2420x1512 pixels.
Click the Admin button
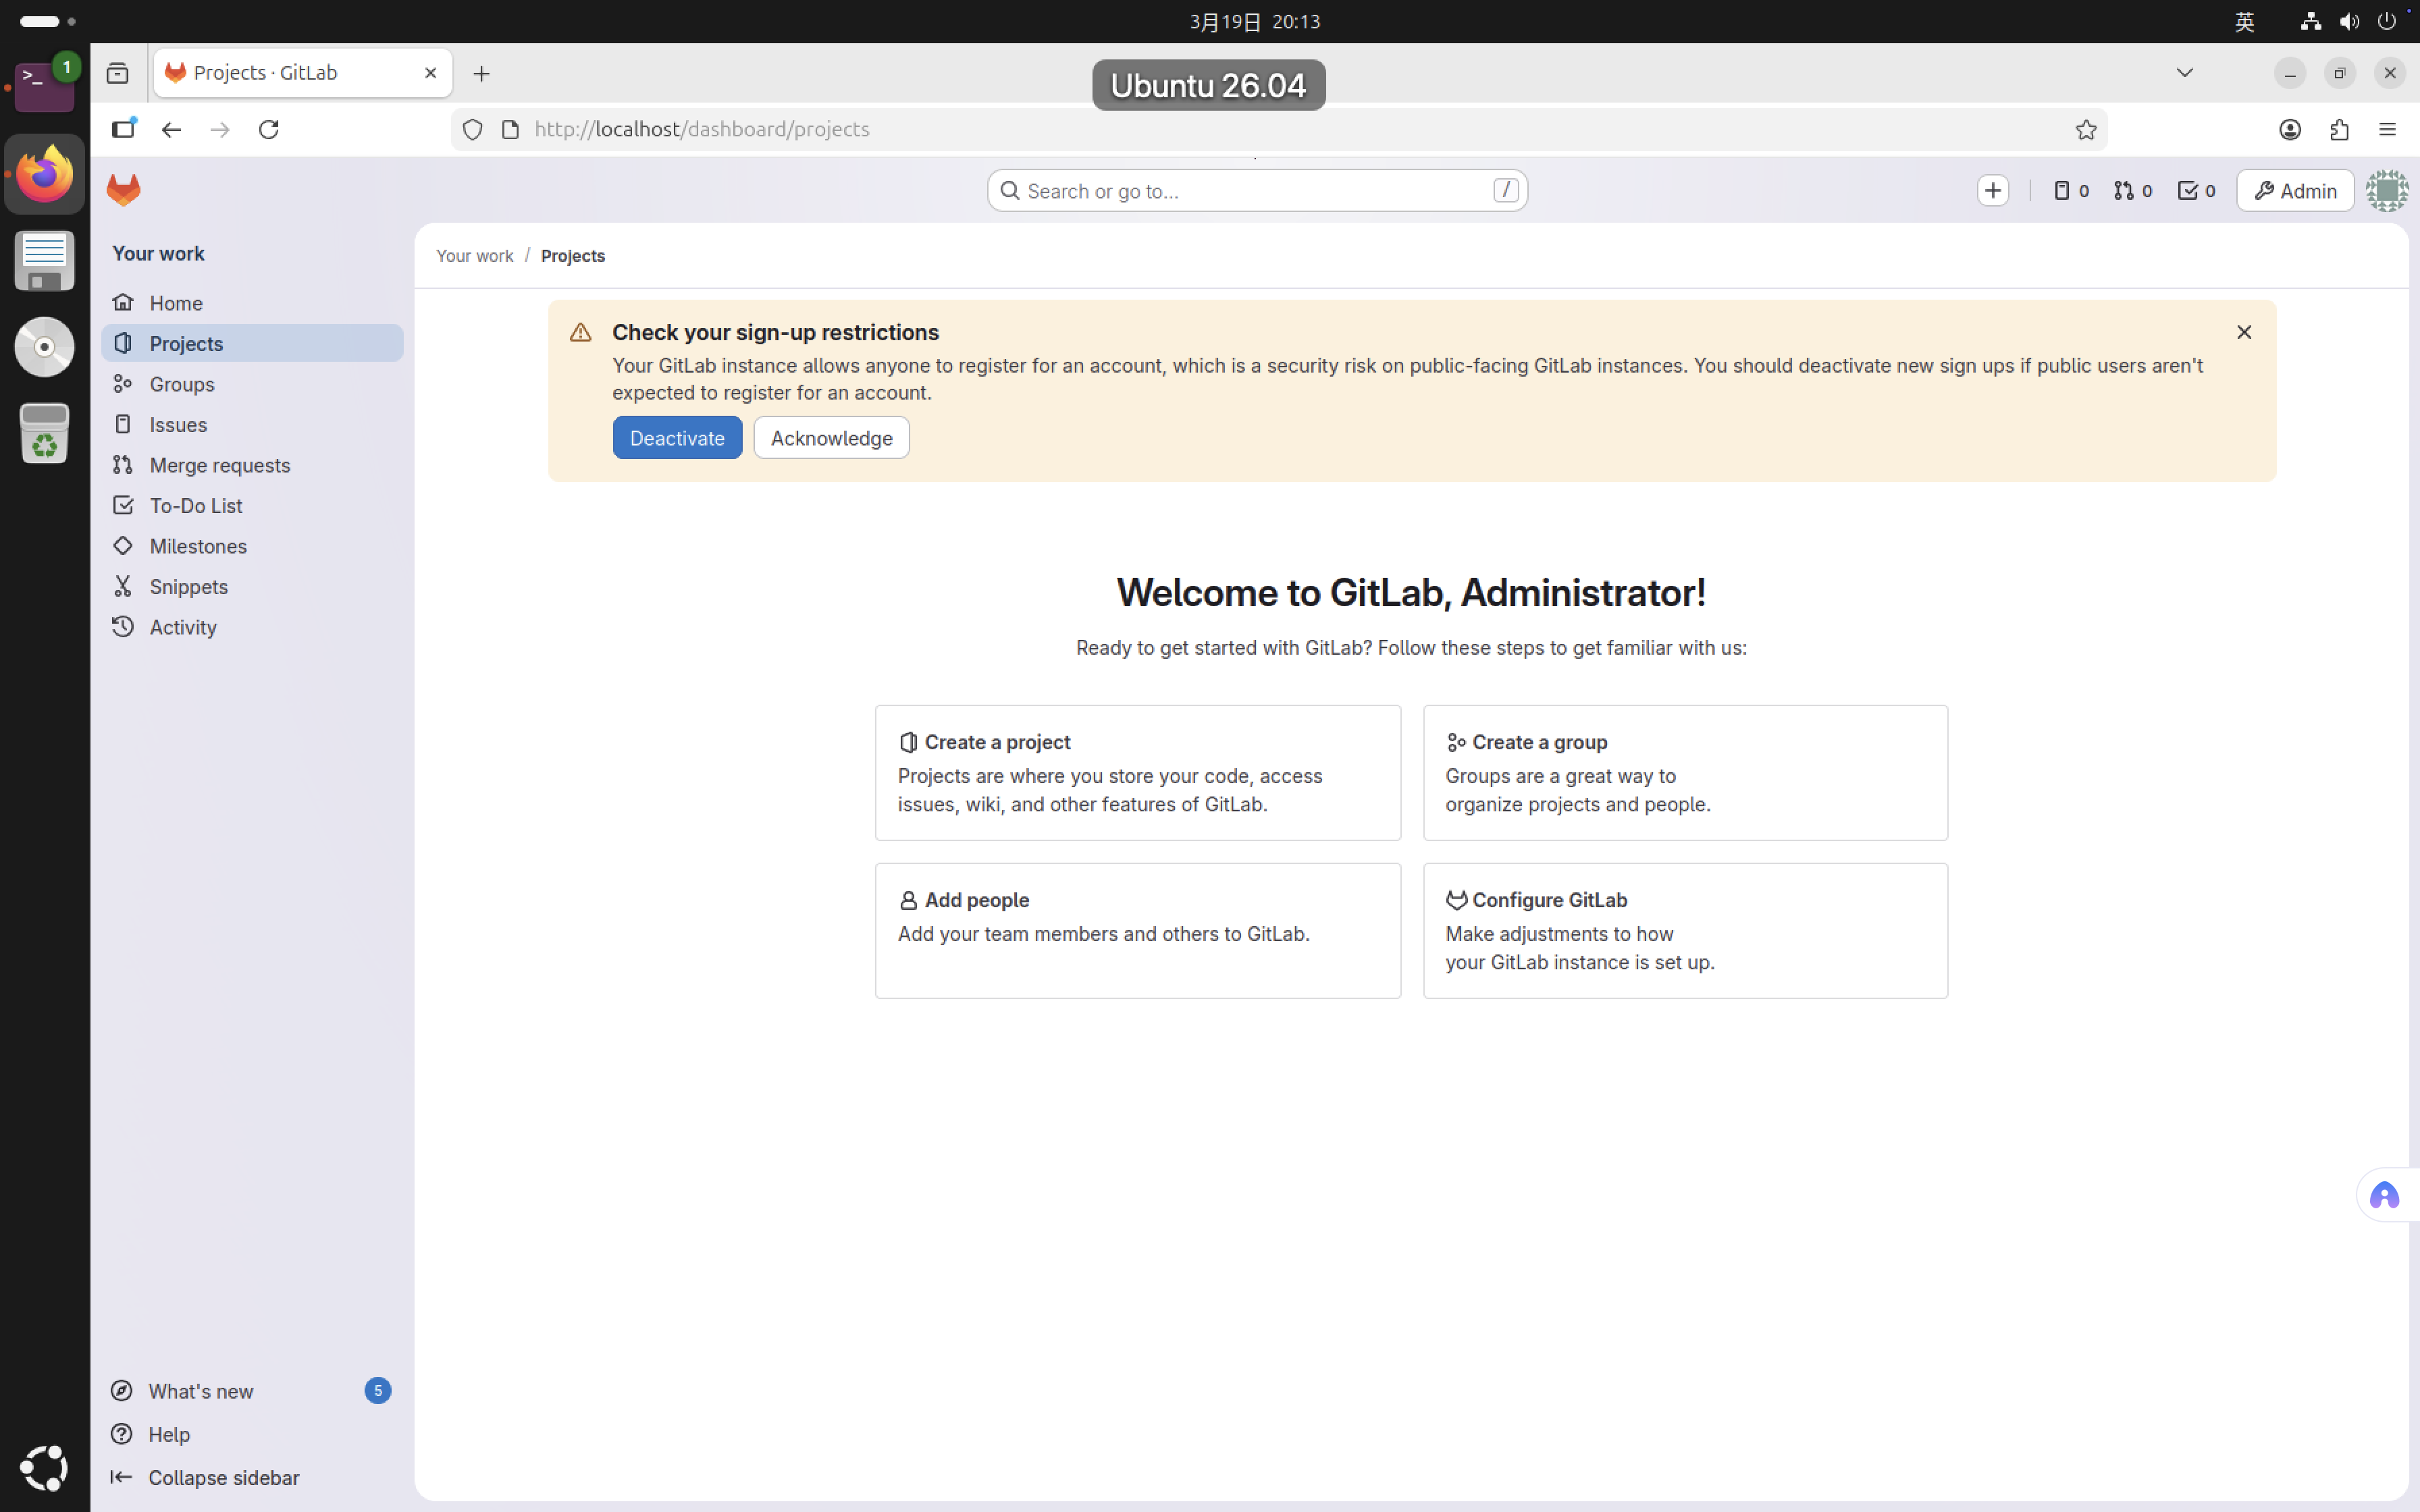(x=2295, y=190)
